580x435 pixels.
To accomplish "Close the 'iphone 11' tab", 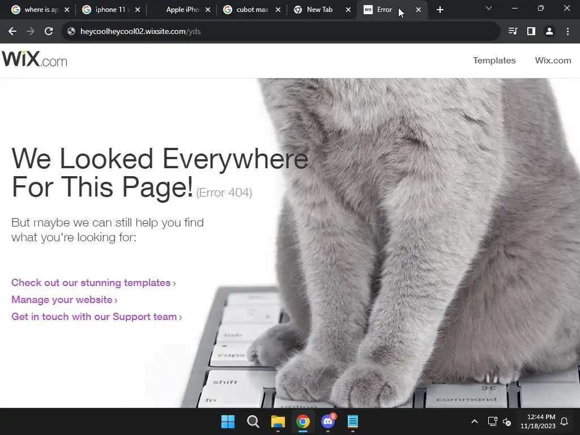I will (138, 10).
